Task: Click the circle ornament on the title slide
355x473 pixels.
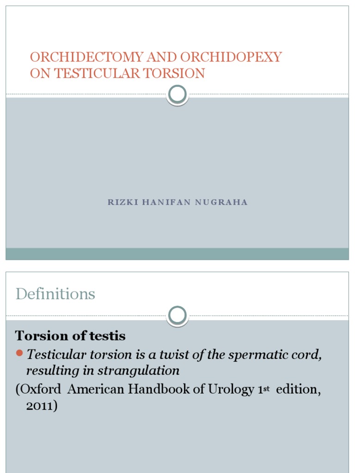Action: point(177,95)
